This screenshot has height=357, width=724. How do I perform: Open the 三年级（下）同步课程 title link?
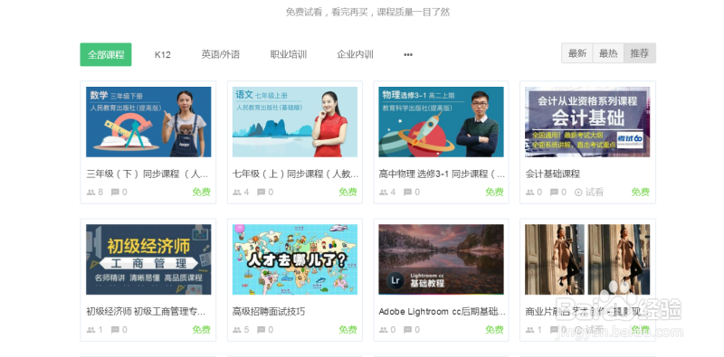click(x=148, y=174)
